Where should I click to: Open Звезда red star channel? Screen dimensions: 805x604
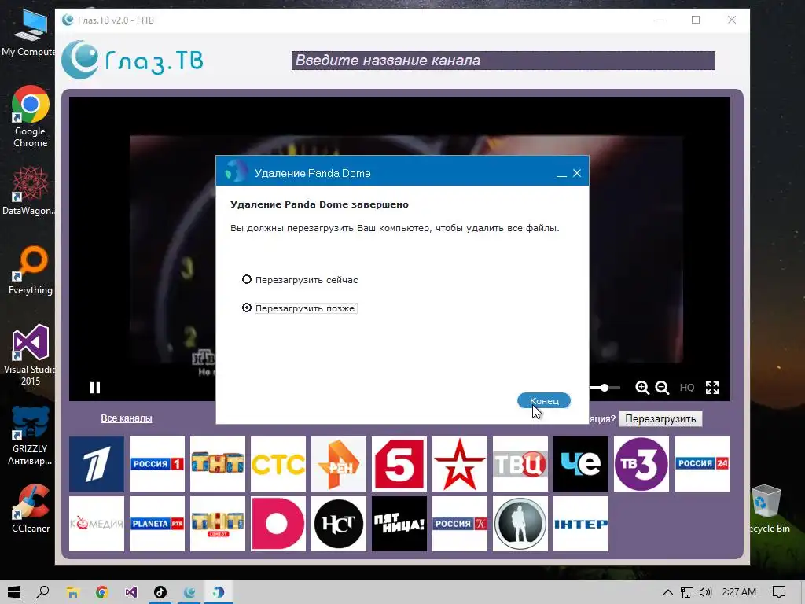coord(460,464)
